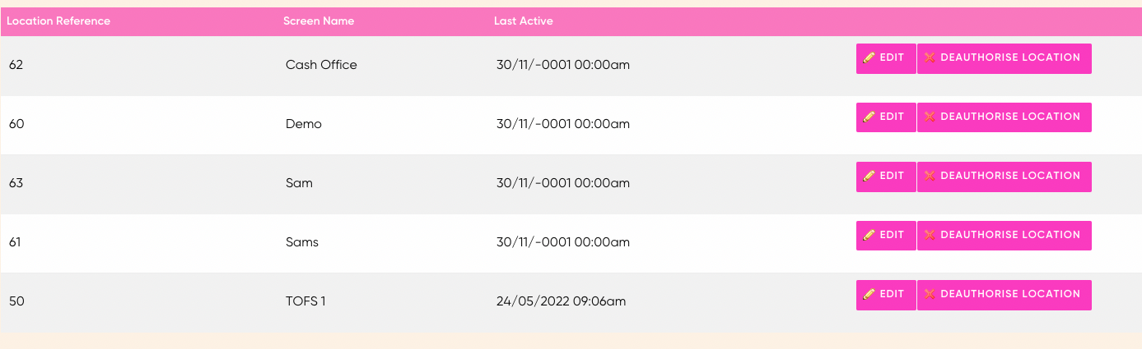The image size is (1142, 349).
Task: Edit the Sams location
Action: [886, 236]
